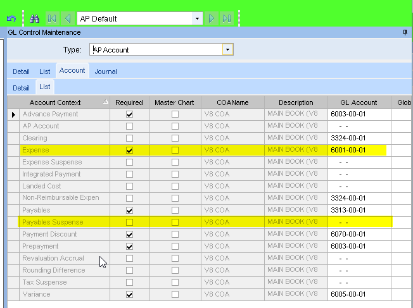The height and width of the screenshot is (308, 413).
Task: Click the Glob column header
Action: pos(402,102)
